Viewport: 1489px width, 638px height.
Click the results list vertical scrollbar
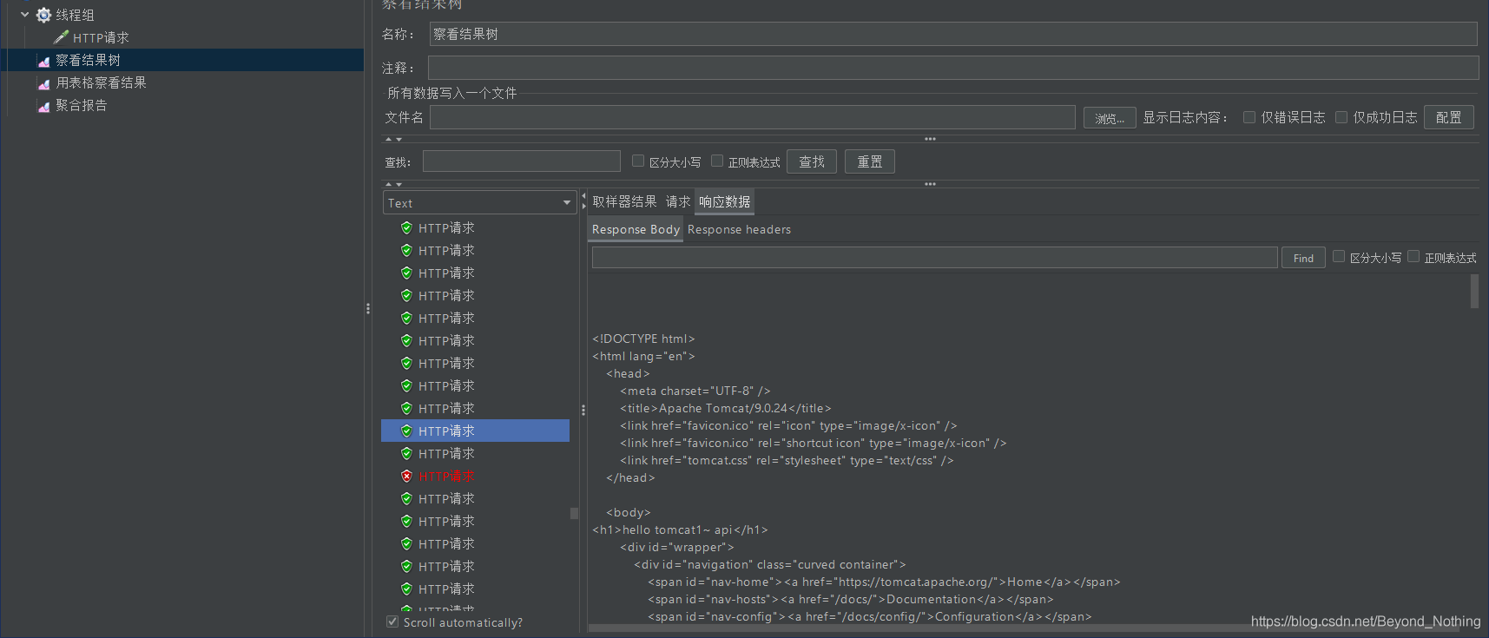click(x=574, y=513)
